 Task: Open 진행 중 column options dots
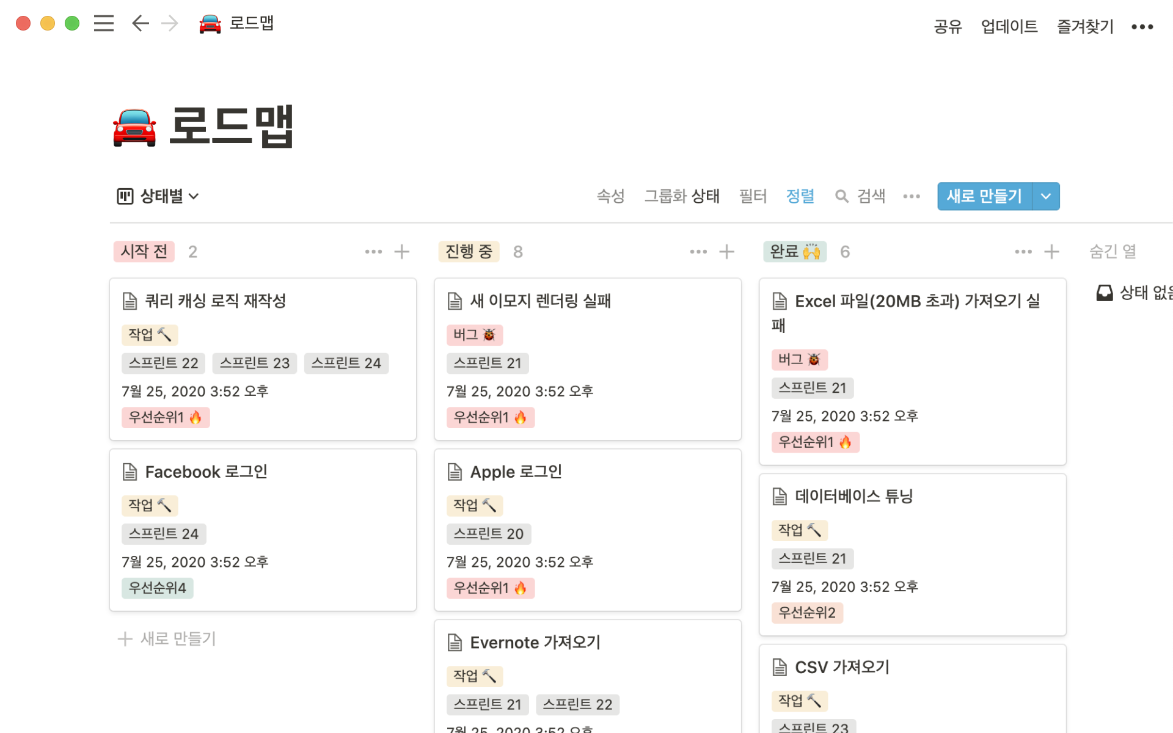698,252
